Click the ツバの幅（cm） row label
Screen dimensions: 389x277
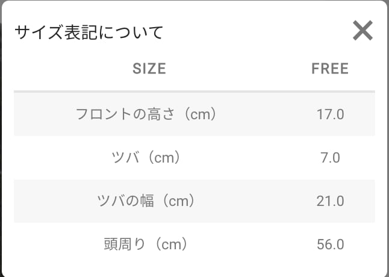pos(147,201)
